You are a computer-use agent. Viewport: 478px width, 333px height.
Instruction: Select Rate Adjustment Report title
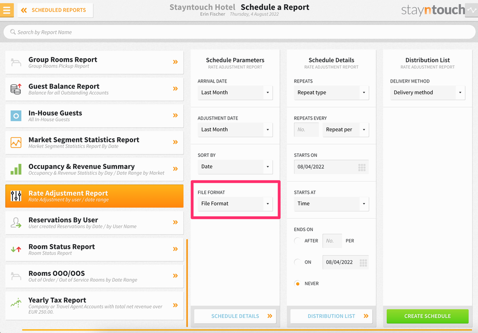click(68, 193)
